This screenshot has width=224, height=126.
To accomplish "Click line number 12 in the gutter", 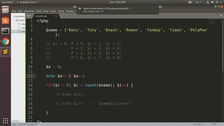I will tap(30, 76).
